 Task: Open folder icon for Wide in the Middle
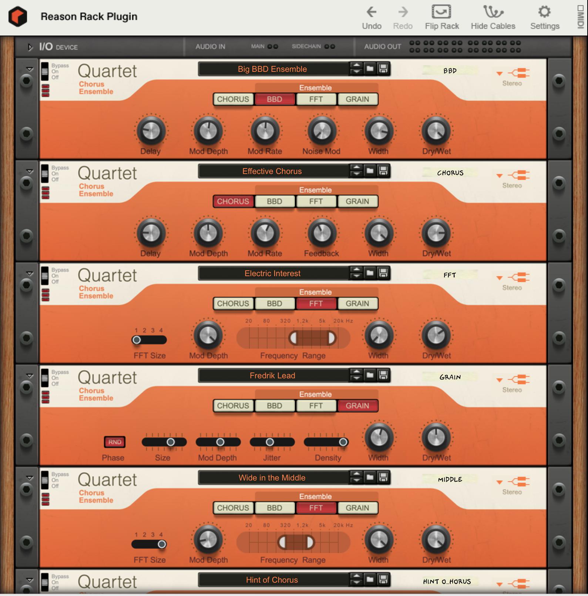tap(370, 477)
